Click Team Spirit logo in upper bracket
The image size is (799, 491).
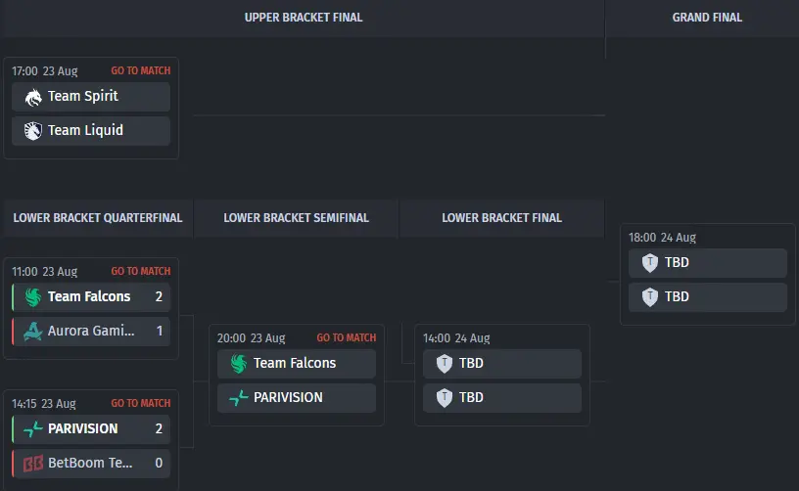click(33, 97)
